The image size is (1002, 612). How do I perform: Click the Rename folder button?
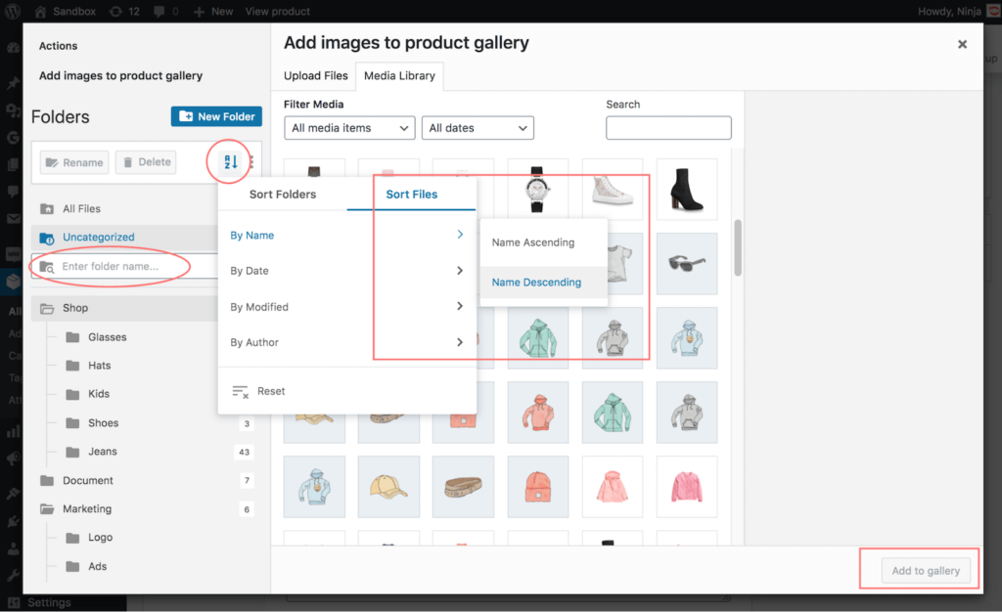[x=73, y=162]
